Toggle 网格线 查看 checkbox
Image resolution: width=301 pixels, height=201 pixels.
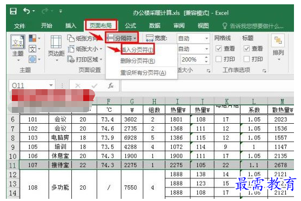pos(218,49)
